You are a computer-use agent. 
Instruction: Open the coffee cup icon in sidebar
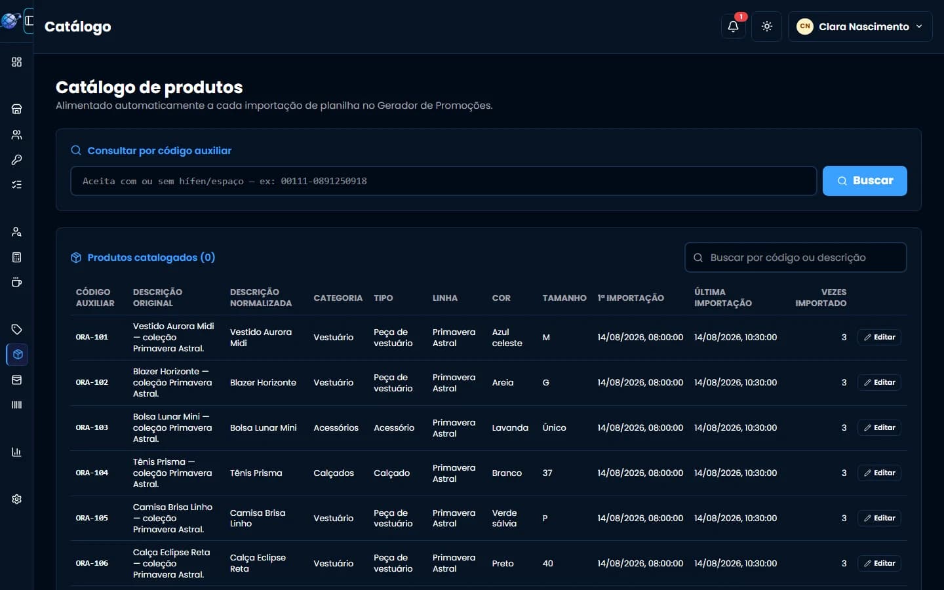point(17,282)
